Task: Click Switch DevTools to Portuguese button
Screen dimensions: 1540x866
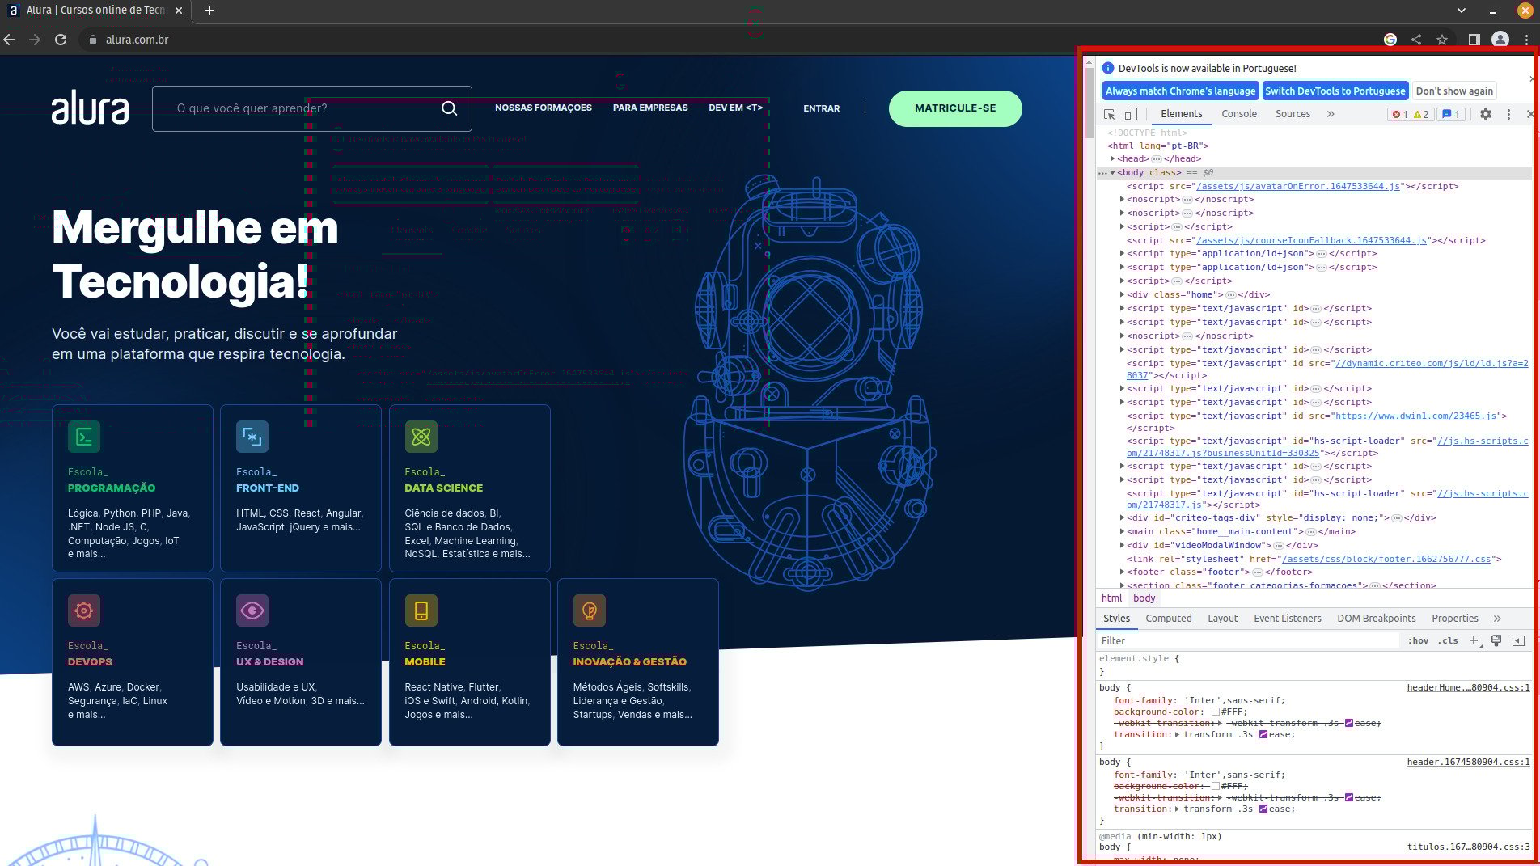Action: click(1335, 91)
